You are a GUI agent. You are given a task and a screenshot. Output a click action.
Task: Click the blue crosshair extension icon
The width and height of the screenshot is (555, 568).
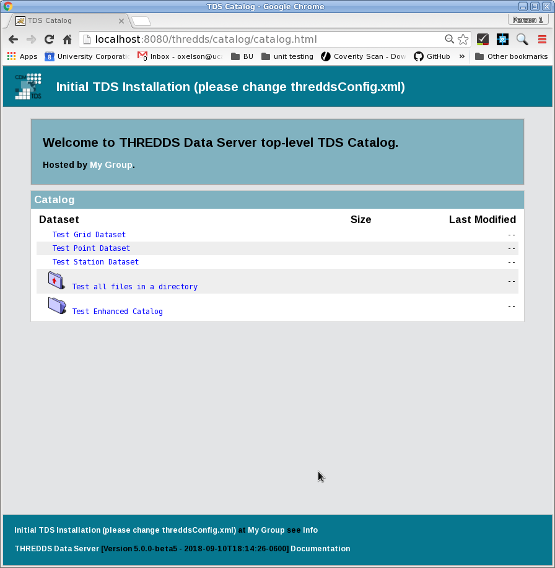click(502, 38)
